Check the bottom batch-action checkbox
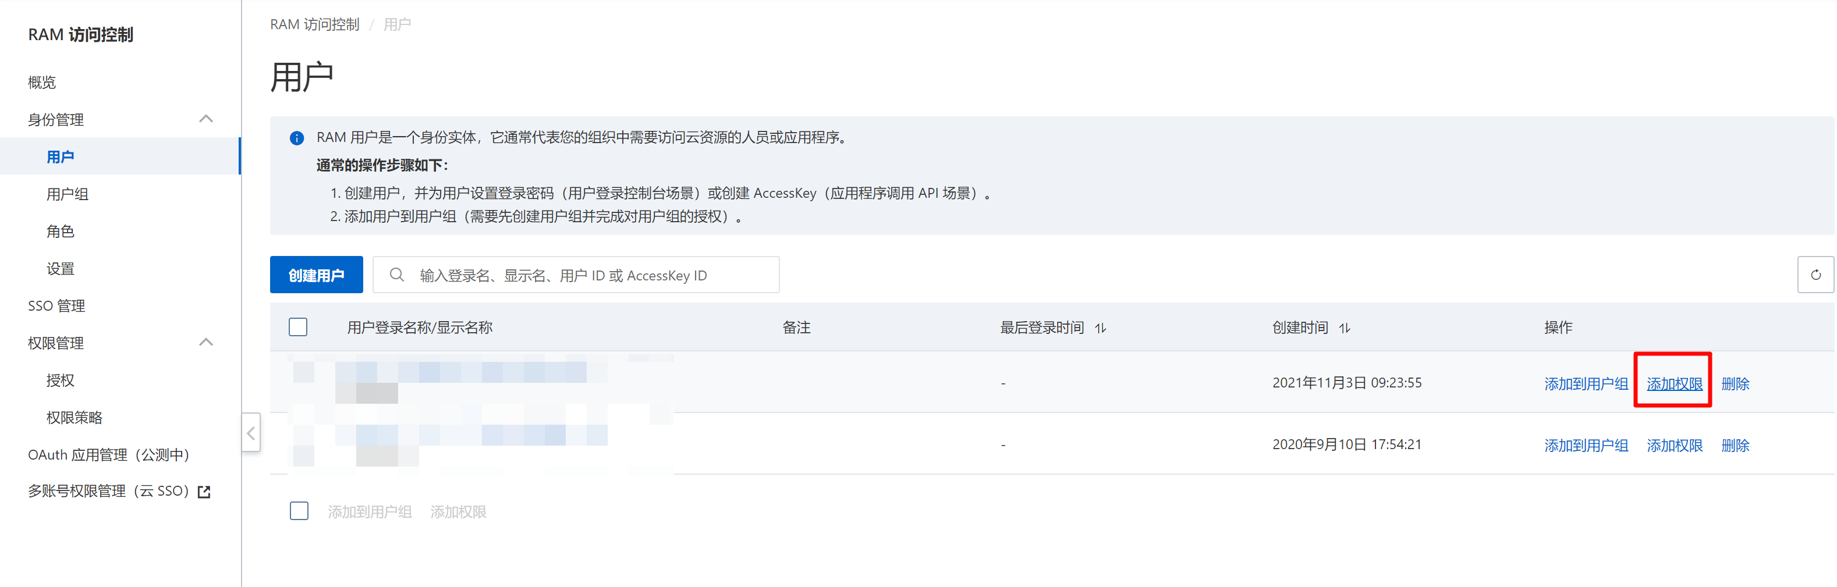1837x587 pixels. tap(299, 511)
